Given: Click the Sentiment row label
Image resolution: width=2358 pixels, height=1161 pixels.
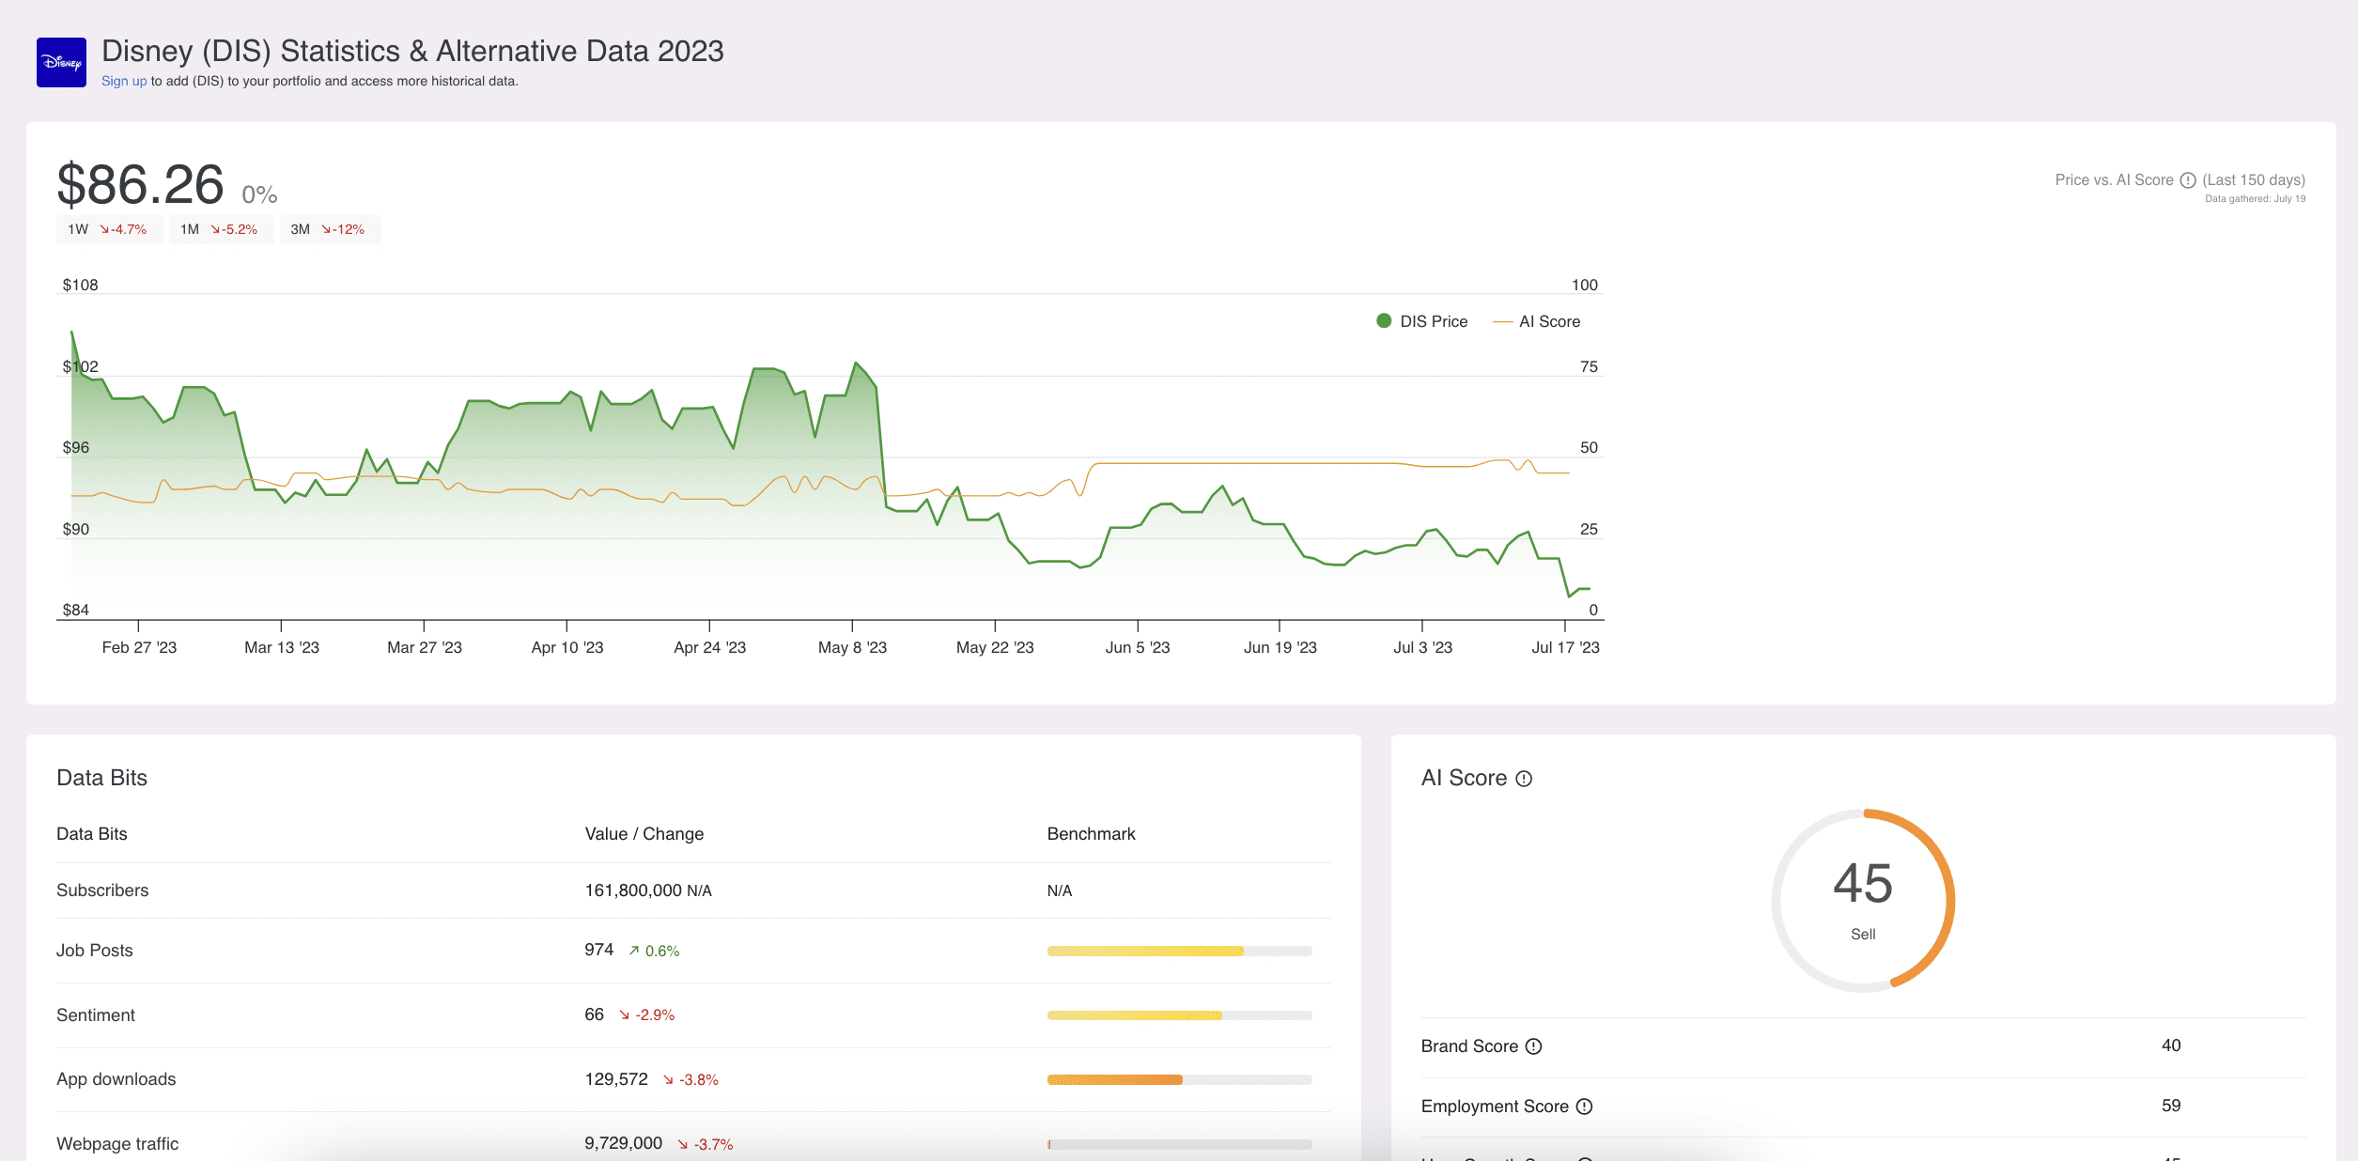Looking at the screenshot, I should coord(96,1015).
